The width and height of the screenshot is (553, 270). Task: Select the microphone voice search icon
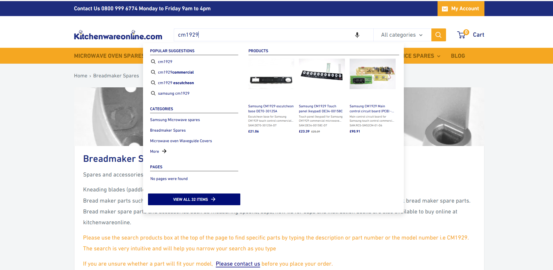pyautogui.click(x=357, y=35)
